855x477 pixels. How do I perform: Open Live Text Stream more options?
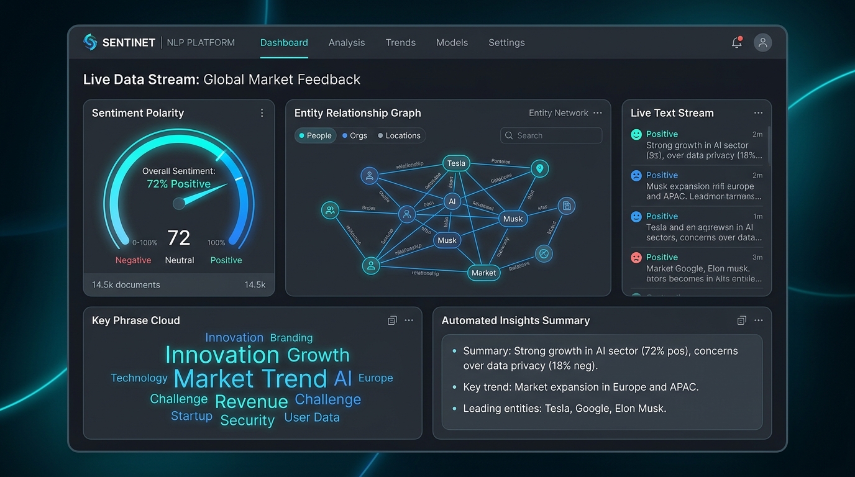point(758,113)
